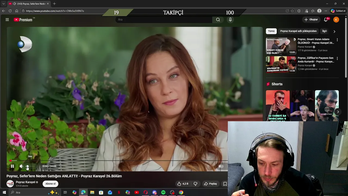This screenshot has height=196, width=348.
Task: Like the video with thumbs up 4,2 B
Action: (183, 184)
